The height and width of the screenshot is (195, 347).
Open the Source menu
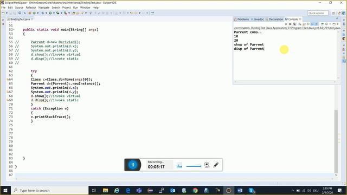coord(19,8)
